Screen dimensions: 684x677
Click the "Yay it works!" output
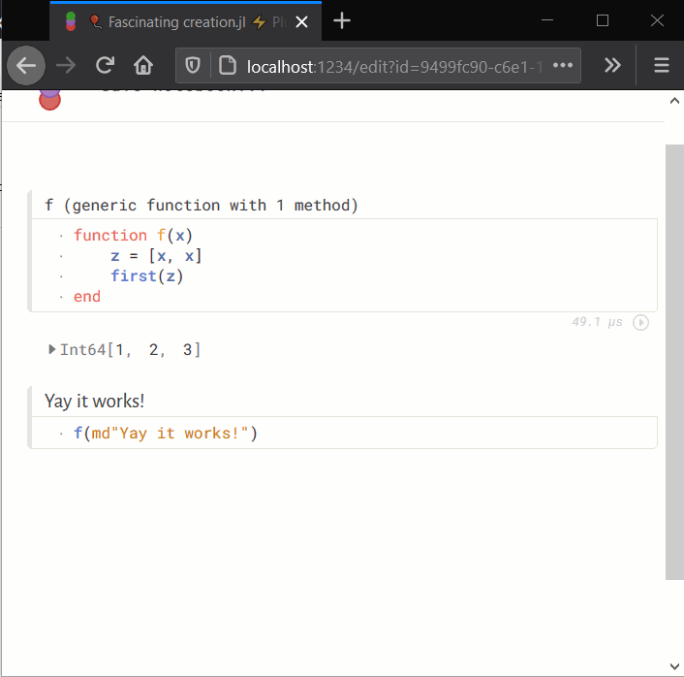pyautogui.click(x=94, y=401)
